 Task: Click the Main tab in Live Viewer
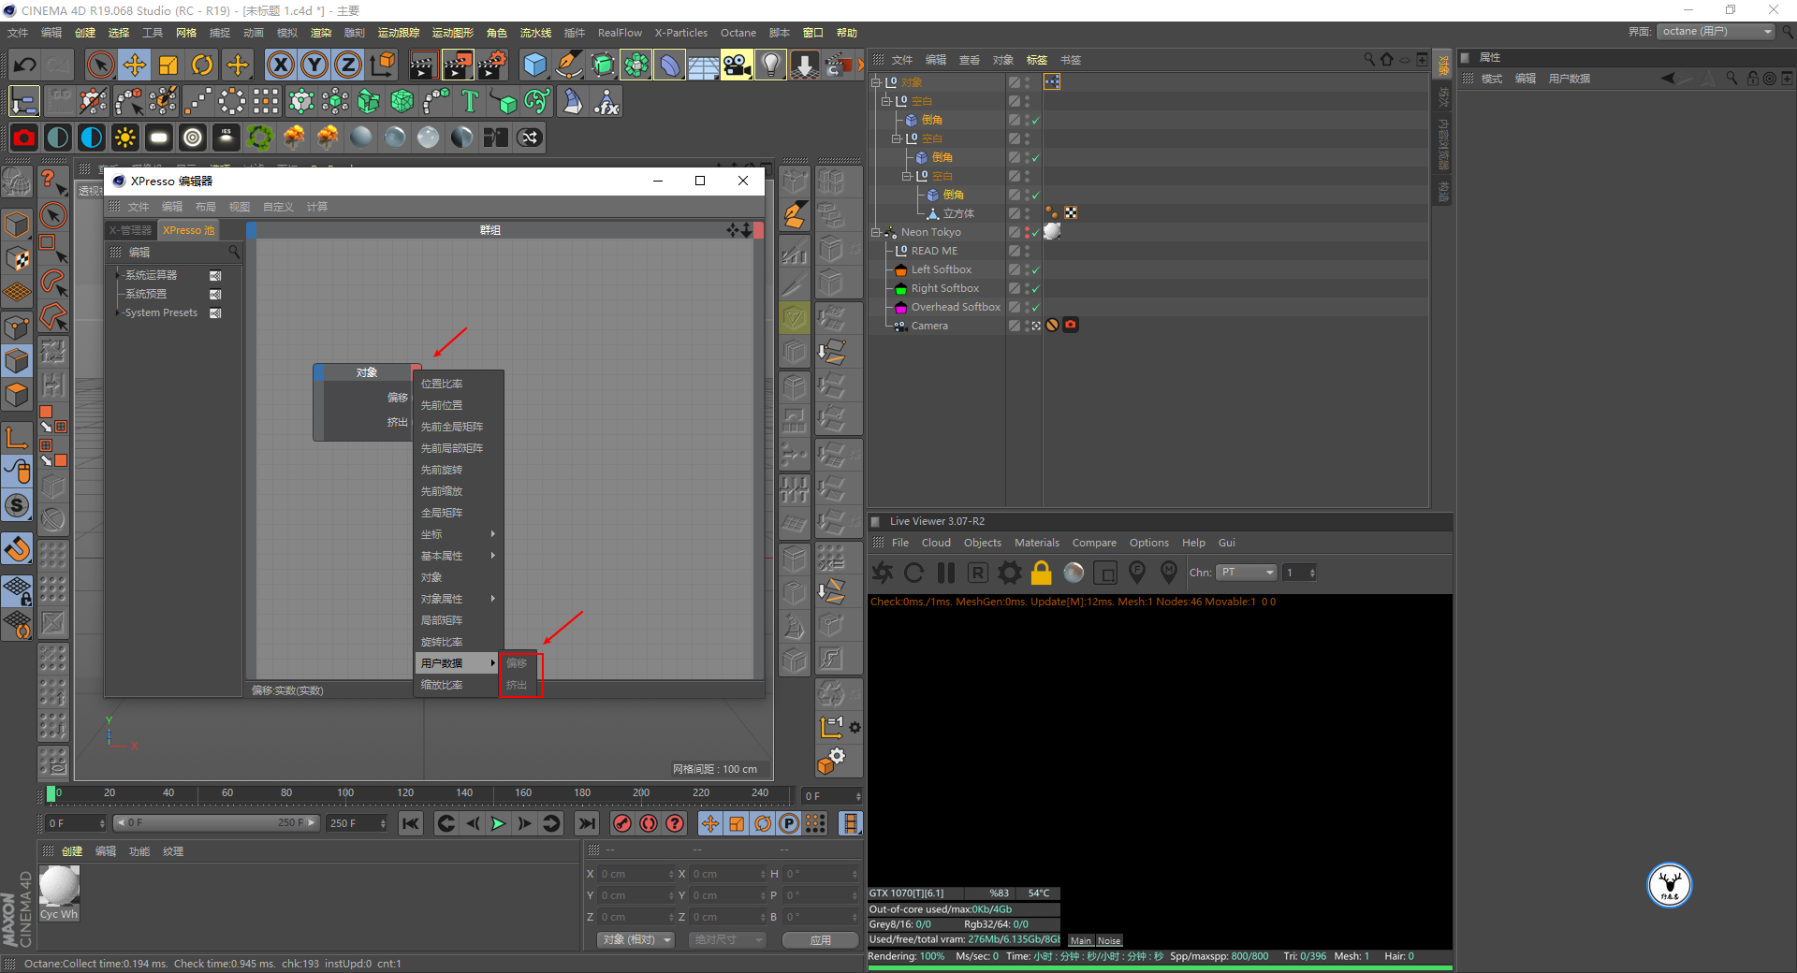click(1081, 941)
